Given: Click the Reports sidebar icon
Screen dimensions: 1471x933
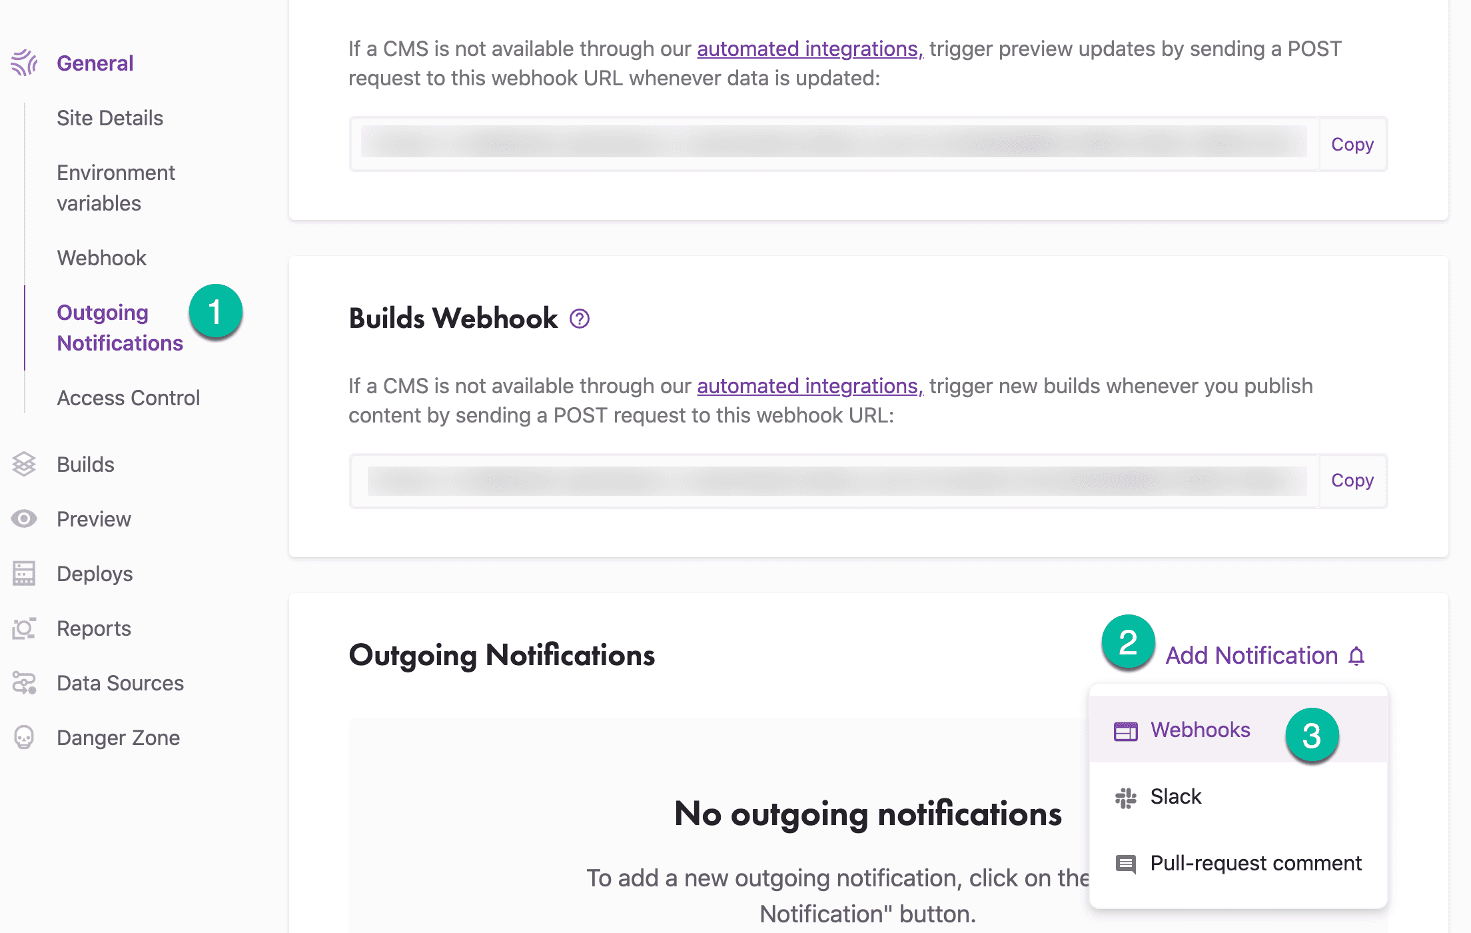Looking at the screenshot, I should [24, 628].
